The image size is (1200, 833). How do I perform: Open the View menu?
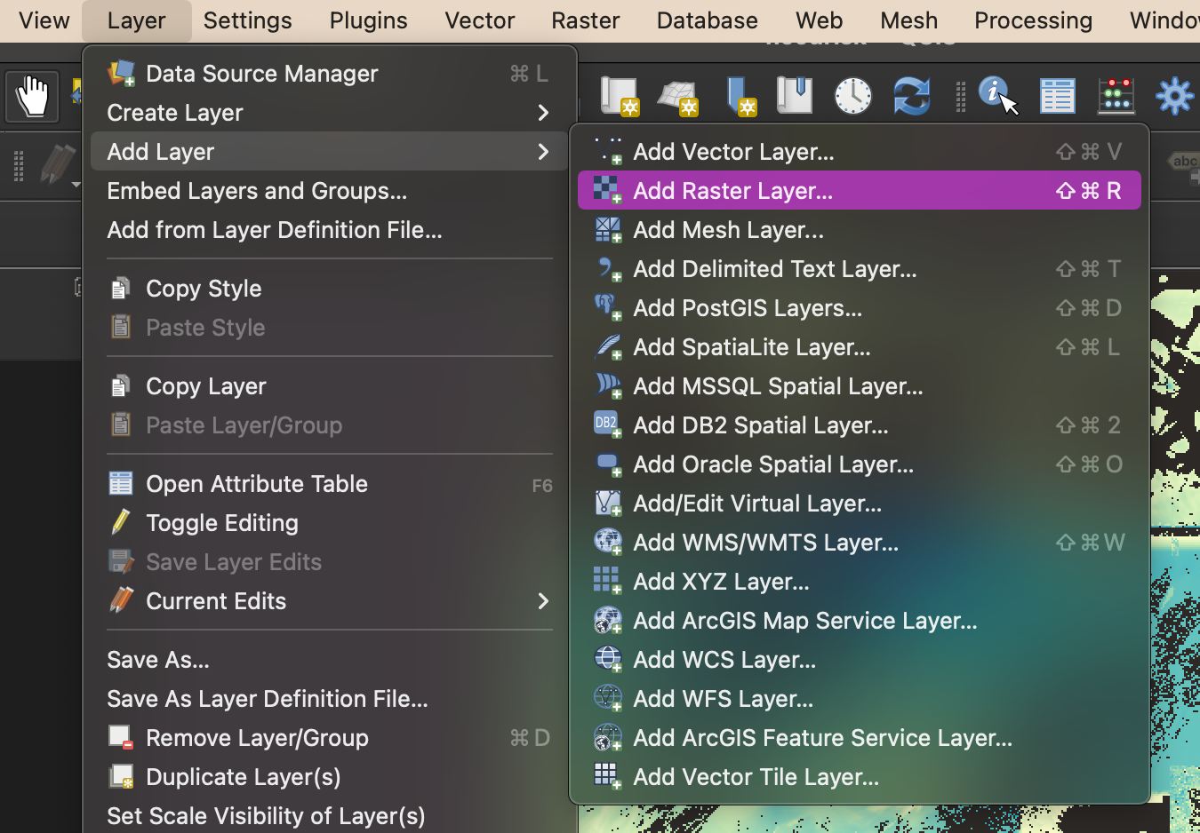pyautogui.click(x=44, y=20)
